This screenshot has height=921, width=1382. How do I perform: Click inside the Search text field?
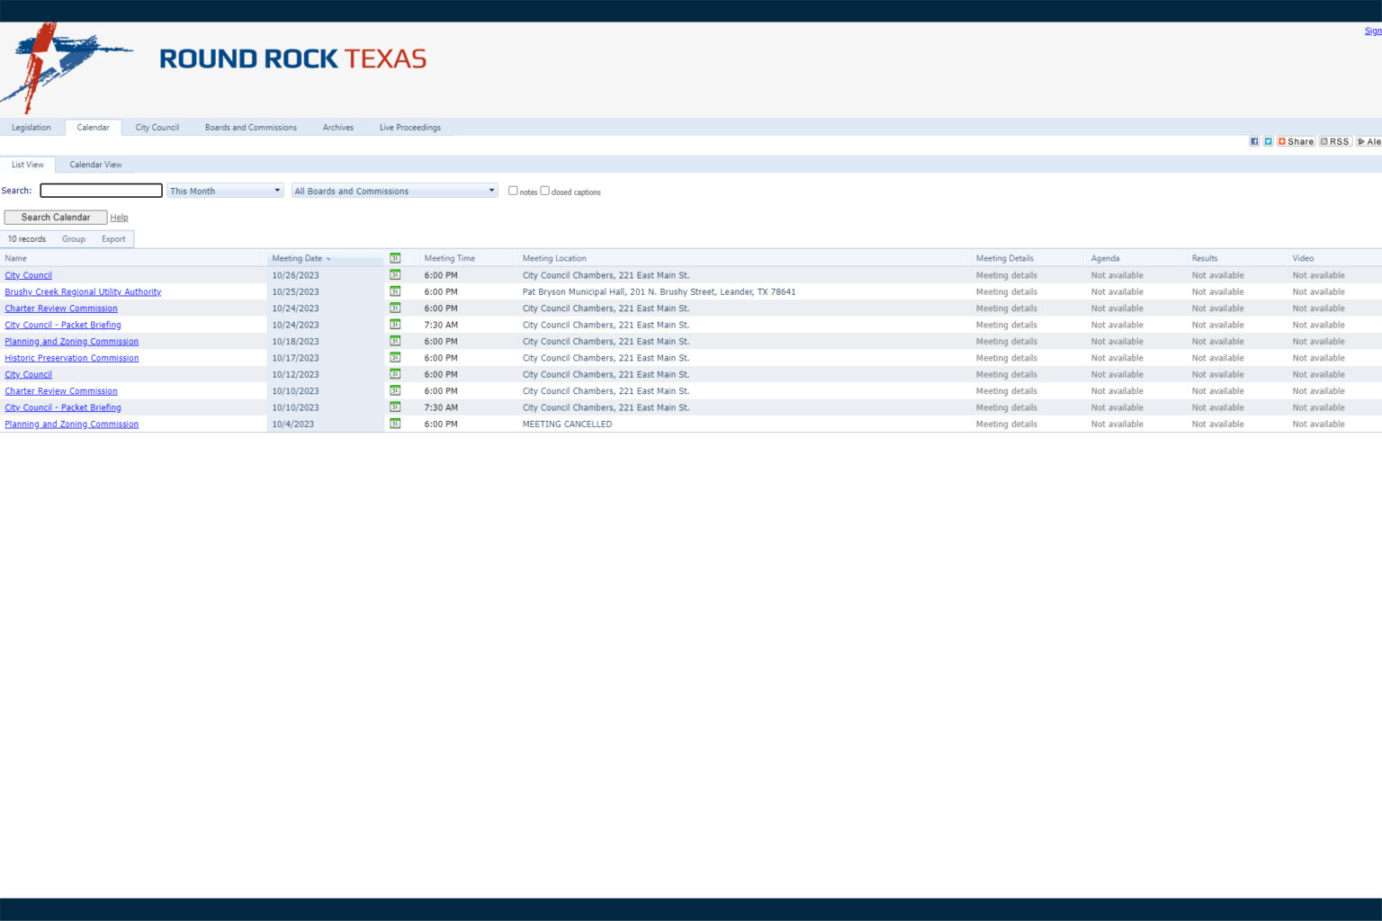coord(100,190)
